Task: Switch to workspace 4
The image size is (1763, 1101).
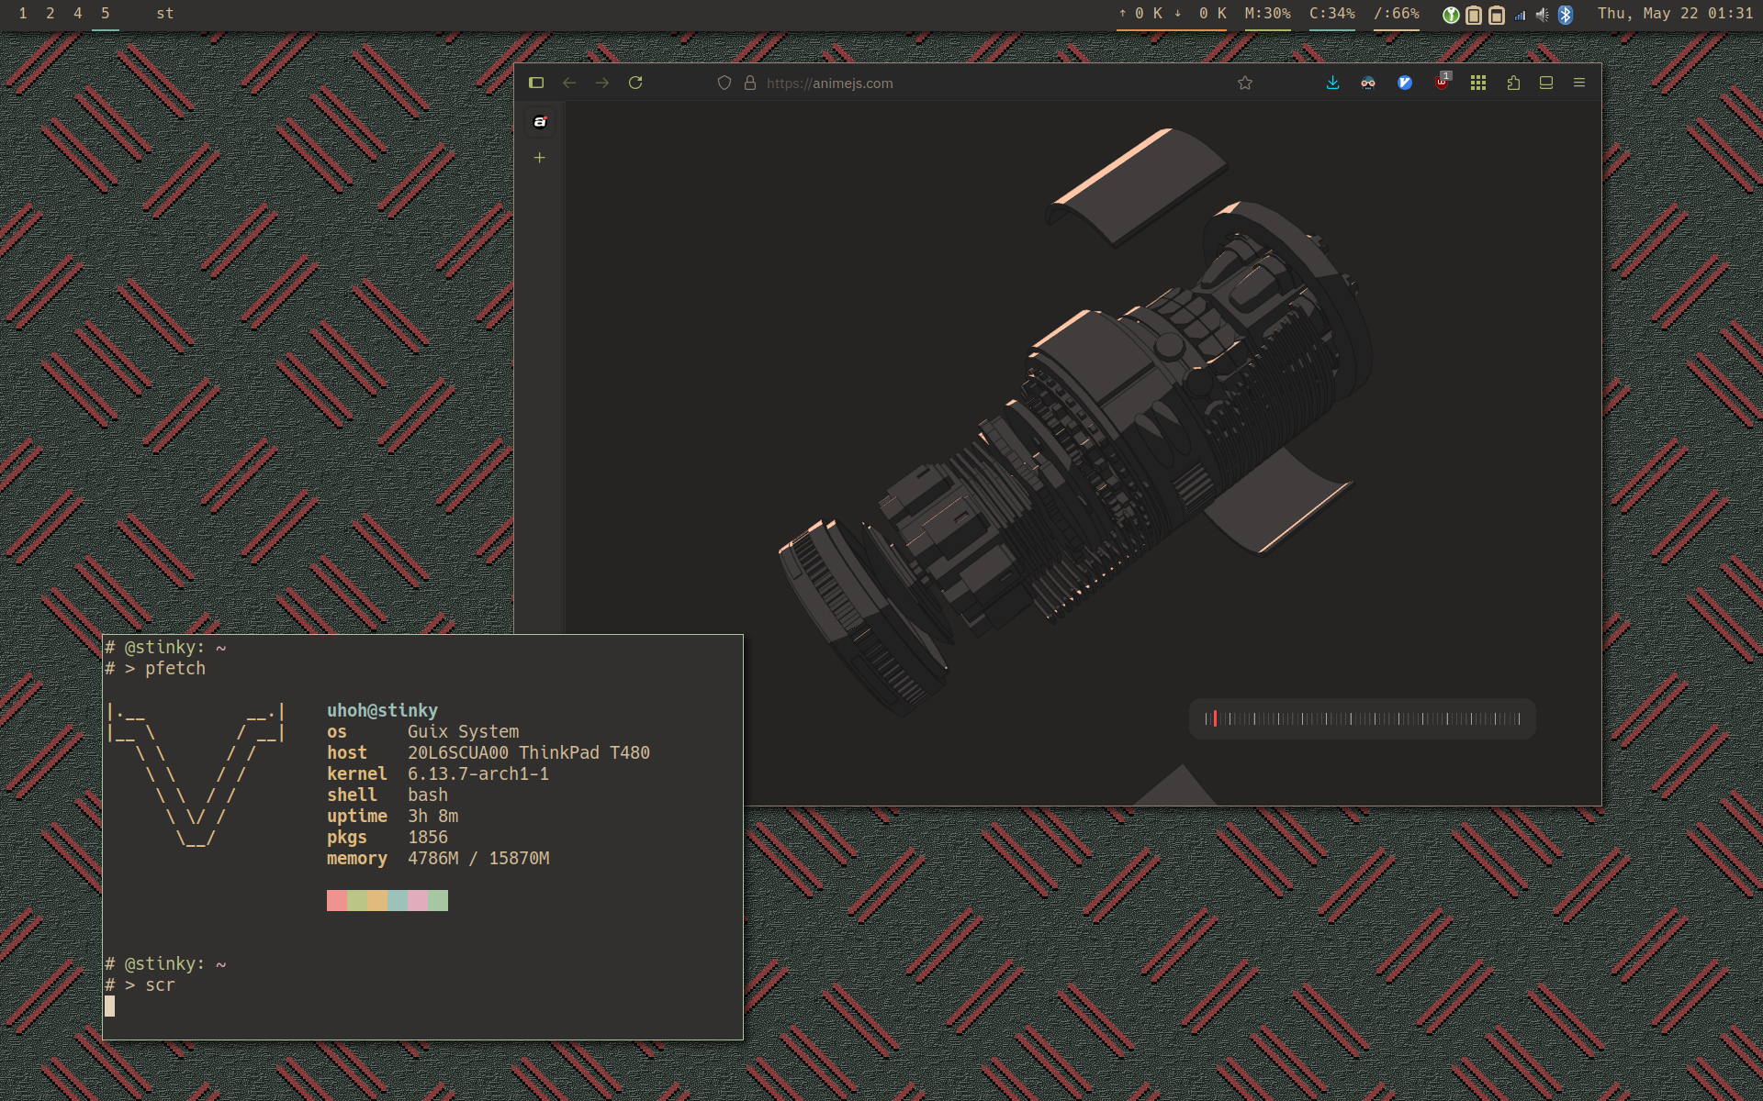Action: click(78, 14)
